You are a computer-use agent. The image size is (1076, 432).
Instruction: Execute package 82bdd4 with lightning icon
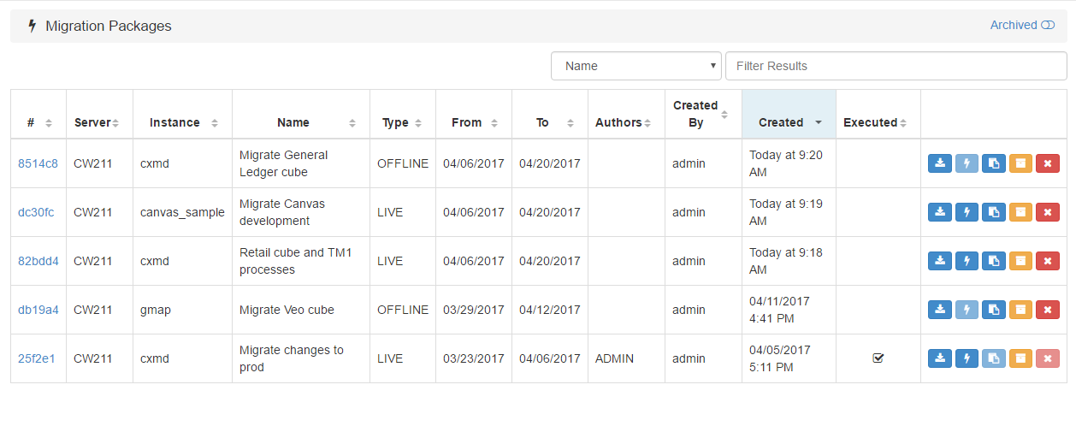(967, 261)
